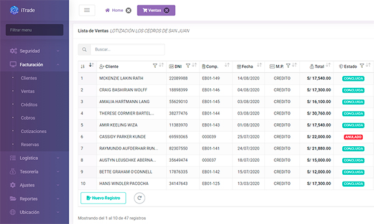Image resolution: width=374 pixels, height=224 pixels.
Task: Click the hamburger menu toggle button
Action: (x=87, y=10)
